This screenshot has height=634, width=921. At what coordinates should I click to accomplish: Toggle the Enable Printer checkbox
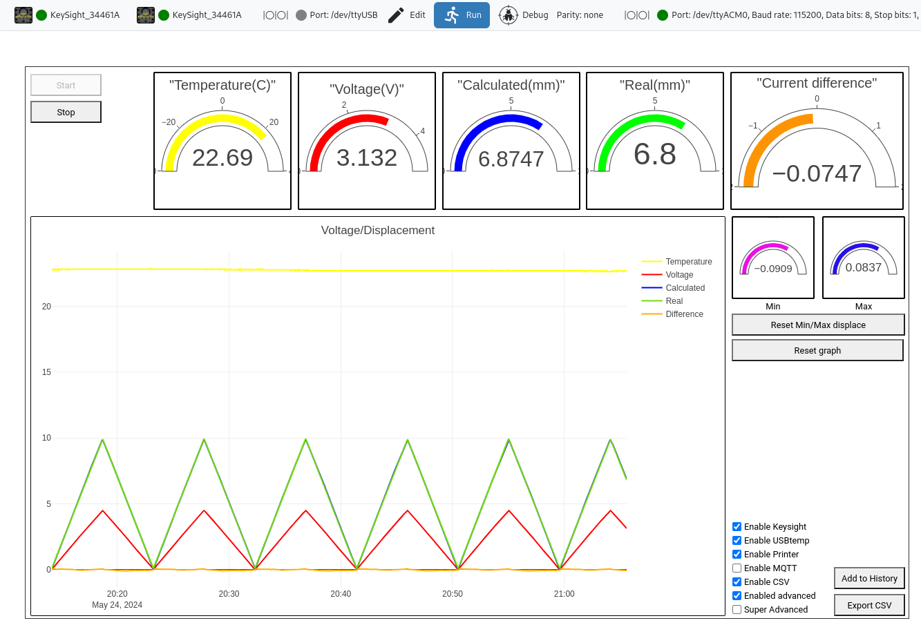(x=737, y=554)
